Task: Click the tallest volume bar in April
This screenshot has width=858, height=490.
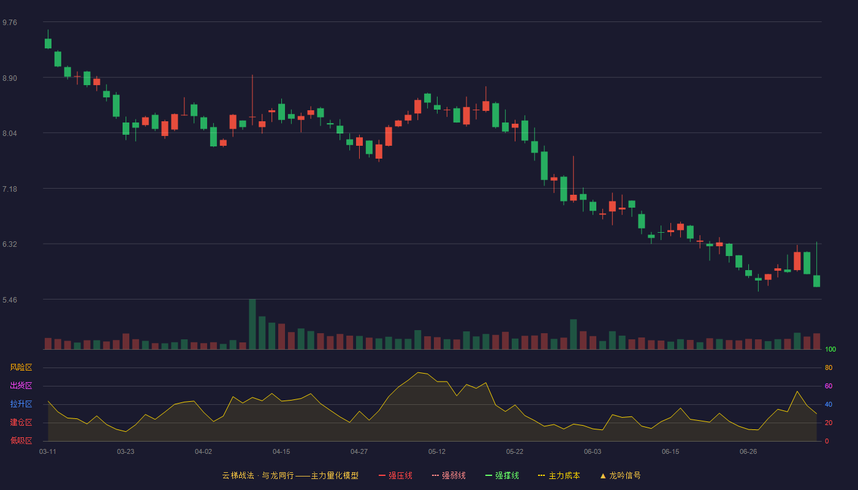Action: tap(252, 324)
